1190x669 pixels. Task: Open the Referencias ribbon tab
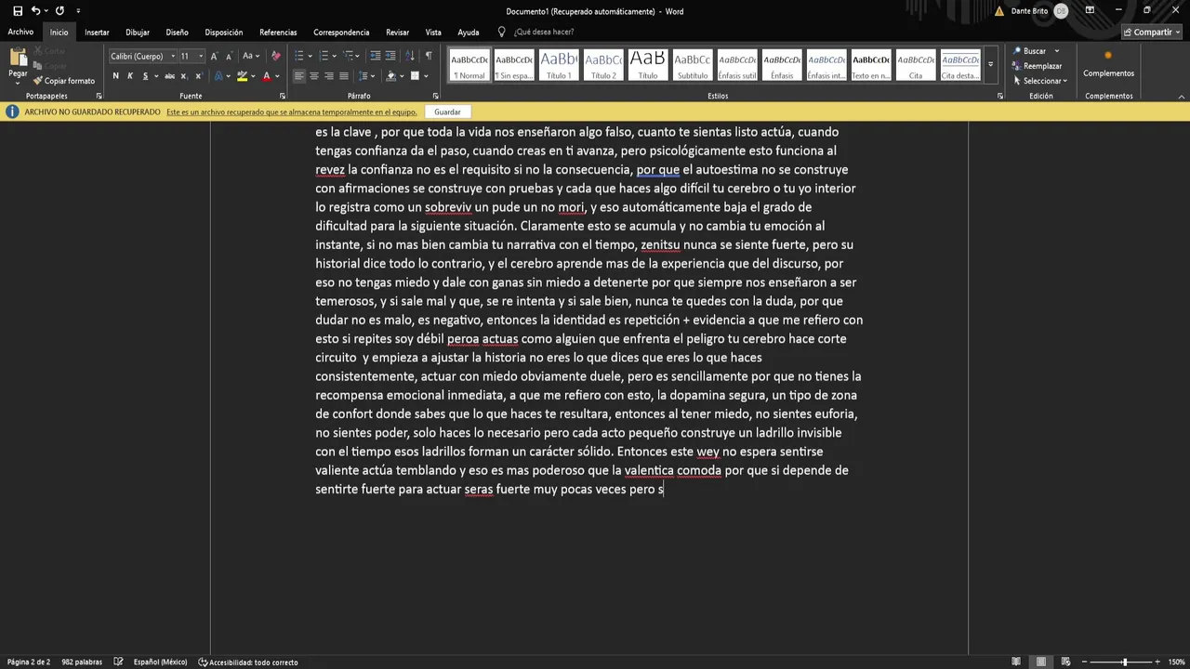click(278, 33)
